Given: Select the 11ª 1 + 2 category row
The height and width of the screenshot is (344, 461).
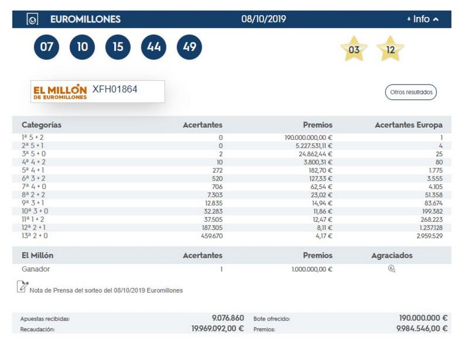Looking at the screenshot, I should pyautogui.click(x=232, y=220).
